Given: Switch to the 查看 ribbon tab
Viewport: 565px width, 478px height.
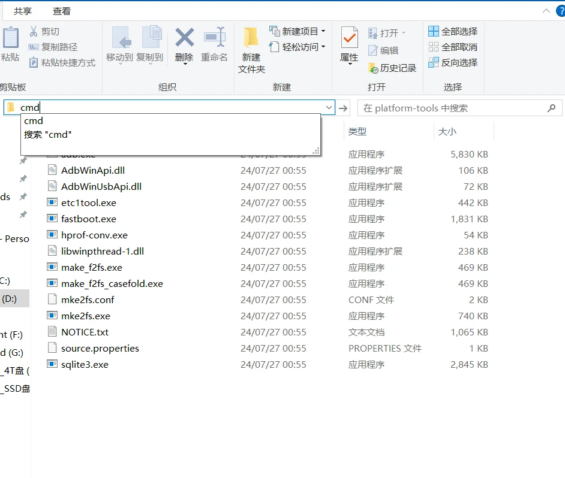Looking at the screenshot, I should point(62,11).
